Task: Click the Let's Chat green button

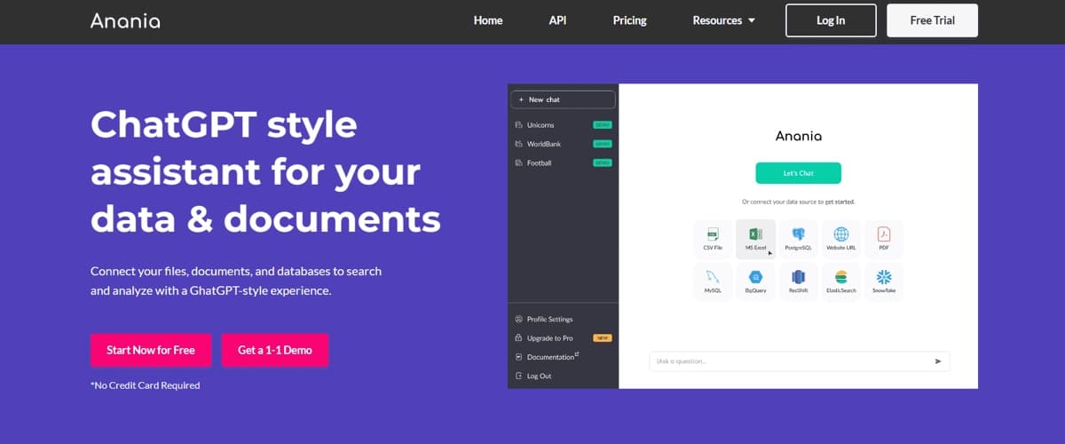Action: click(x=798, y=173)
